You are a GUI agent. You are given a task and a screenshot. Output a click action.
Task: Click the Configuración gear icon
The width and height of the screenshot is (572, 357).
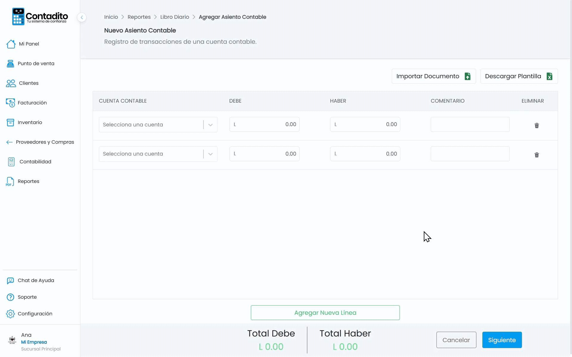10,314
